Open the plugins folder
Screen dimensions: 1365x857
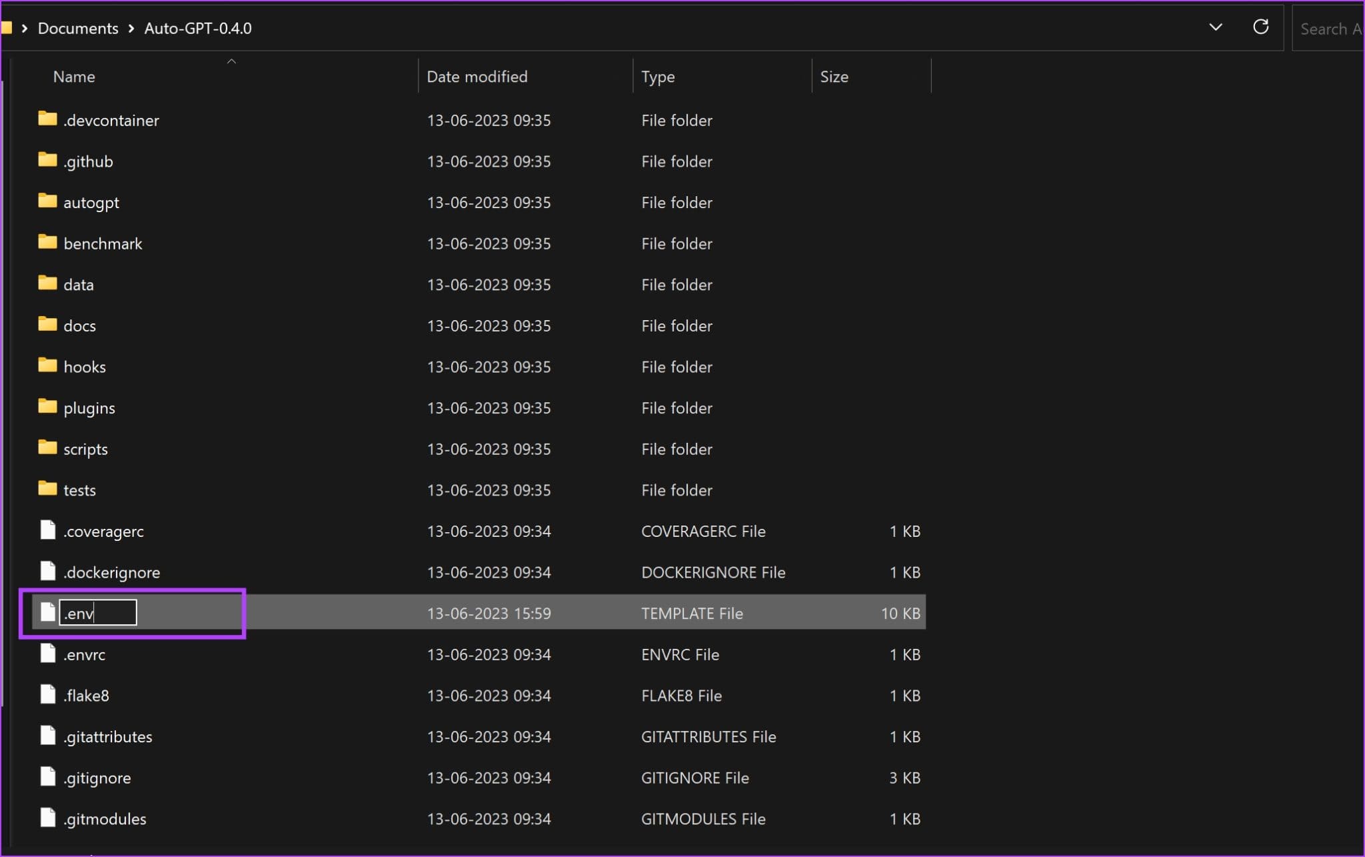88,407
